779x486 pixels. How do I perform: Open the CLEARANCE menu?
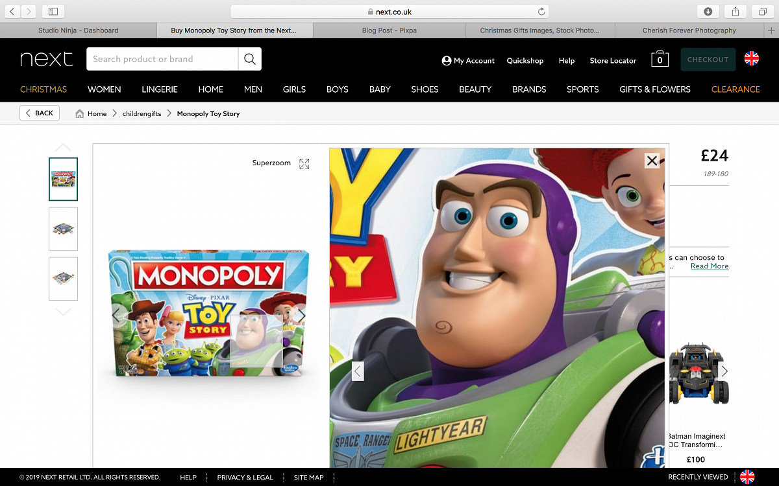[736, 89]
